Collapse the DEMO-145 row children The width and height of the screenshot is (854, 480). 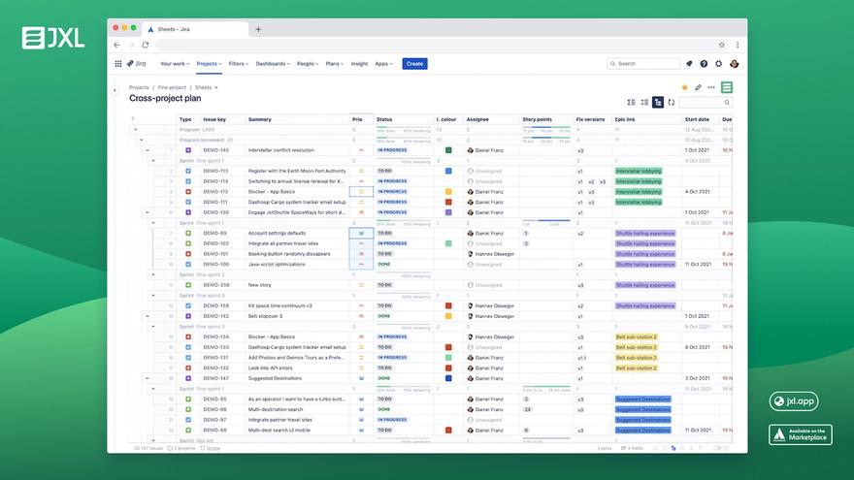[x=148, y=150]
